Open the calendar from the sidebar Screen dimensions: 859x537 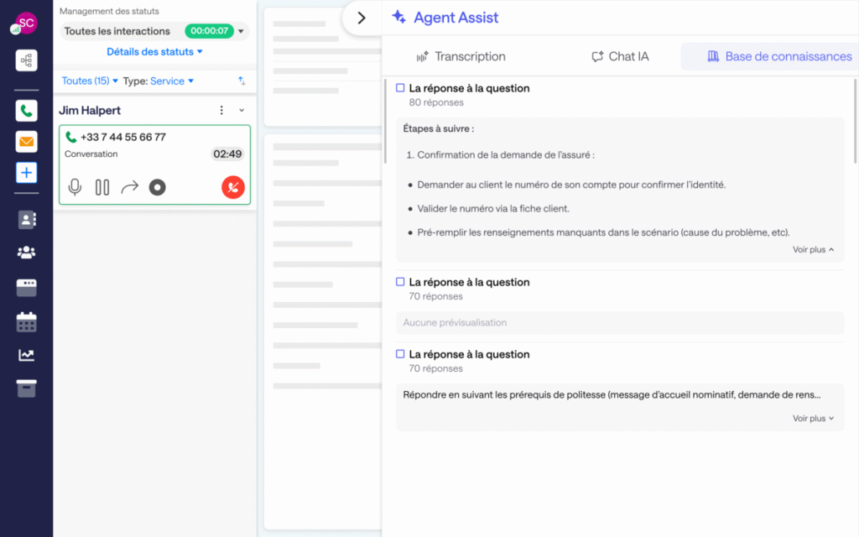(x=25, y=322)
